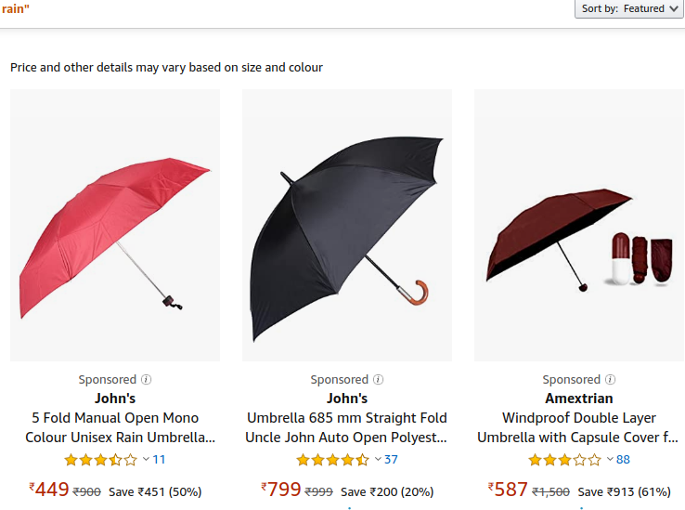Viewport: 685px width, 510px height.
Task: Open the 11 reviews link
Action: coord(159,460)
